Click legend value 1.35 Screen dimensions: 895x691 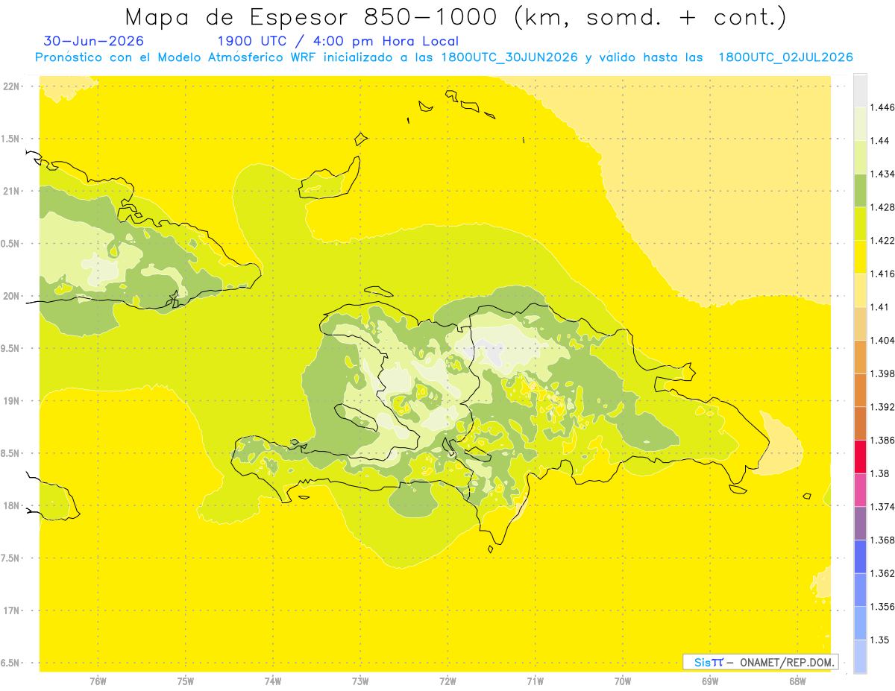click(878, 640)
